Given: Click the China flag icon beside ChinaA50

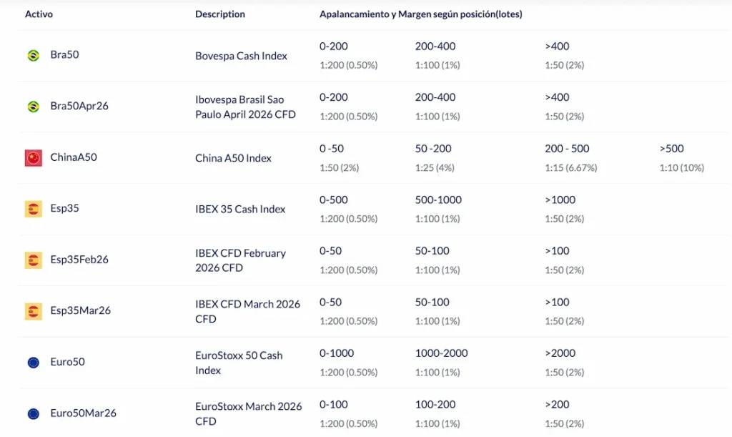Looking at the screenshot, I should 33,158.
